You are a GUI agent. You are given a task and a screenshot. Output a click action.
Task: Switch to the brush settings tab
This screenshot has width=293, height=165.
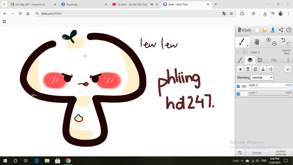240,60
